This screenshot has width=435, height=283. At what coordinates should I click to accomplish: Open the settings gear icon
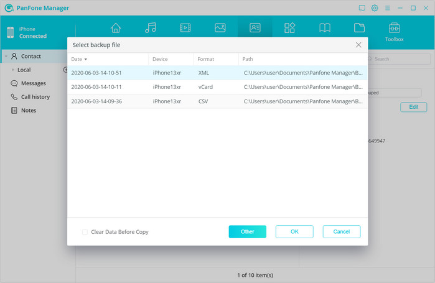375,8
